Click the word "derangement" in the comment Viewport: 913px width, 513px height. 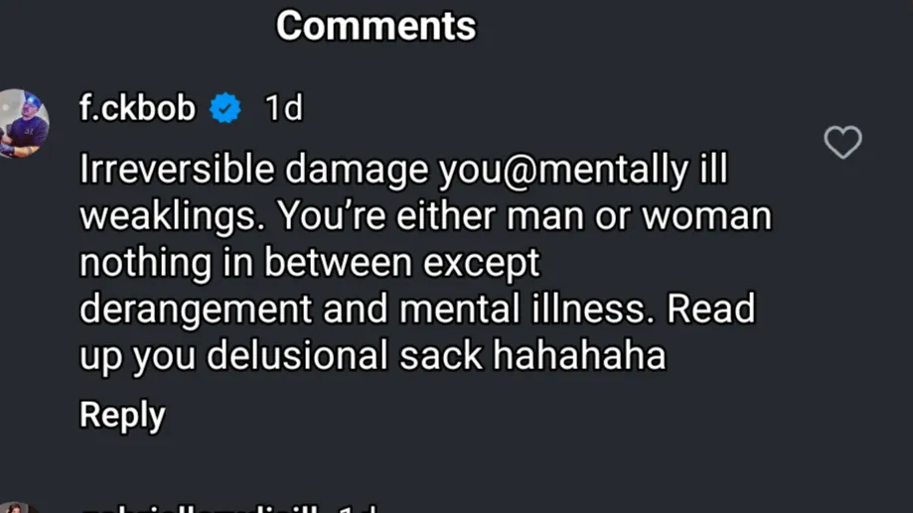click(195, 310)
